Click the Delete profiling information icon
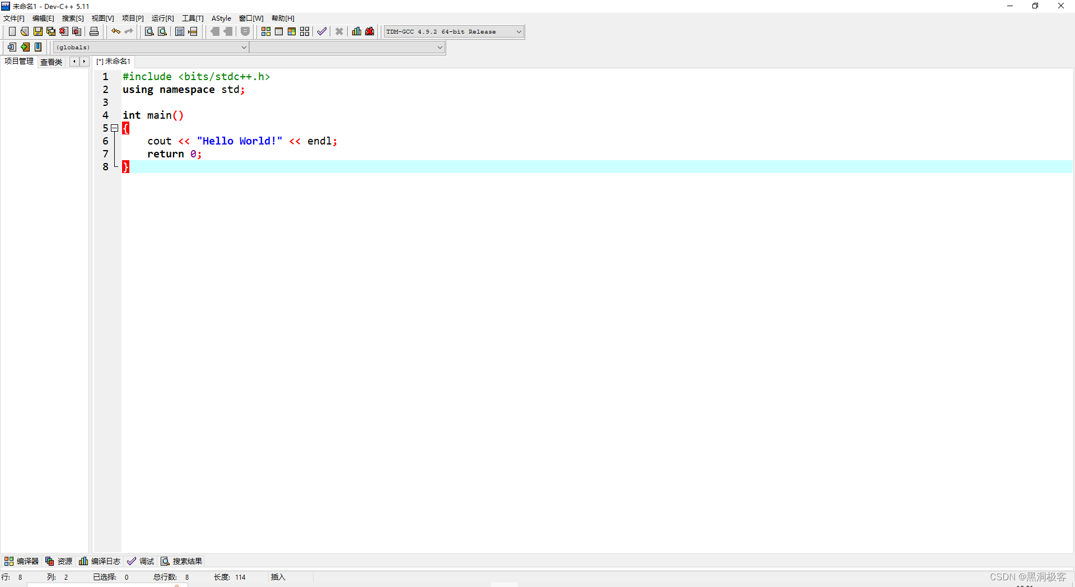The height and width of the screenshot is (587, 1075). click(x=370, y=31)
